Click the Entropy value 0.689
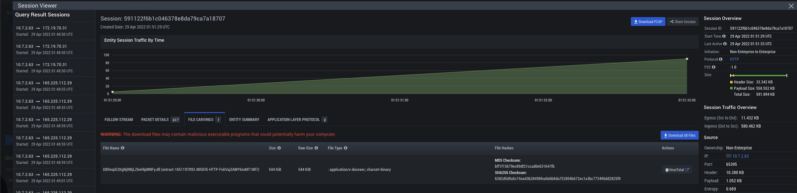Screen dimensions: 797x193 pos(731,189)
